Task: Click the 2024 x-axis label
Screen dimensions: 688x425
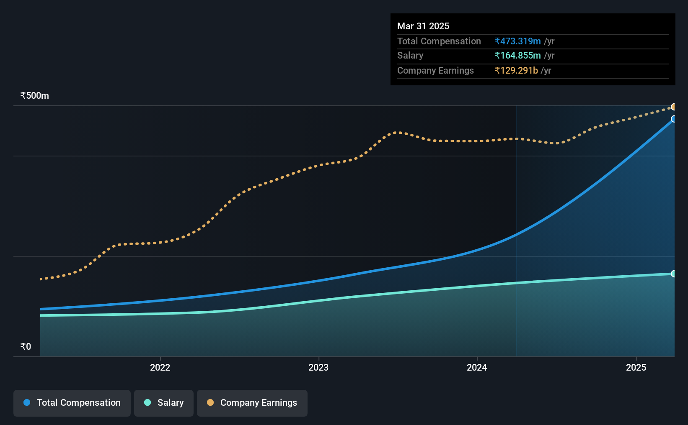Action: [x=477, y=367]
